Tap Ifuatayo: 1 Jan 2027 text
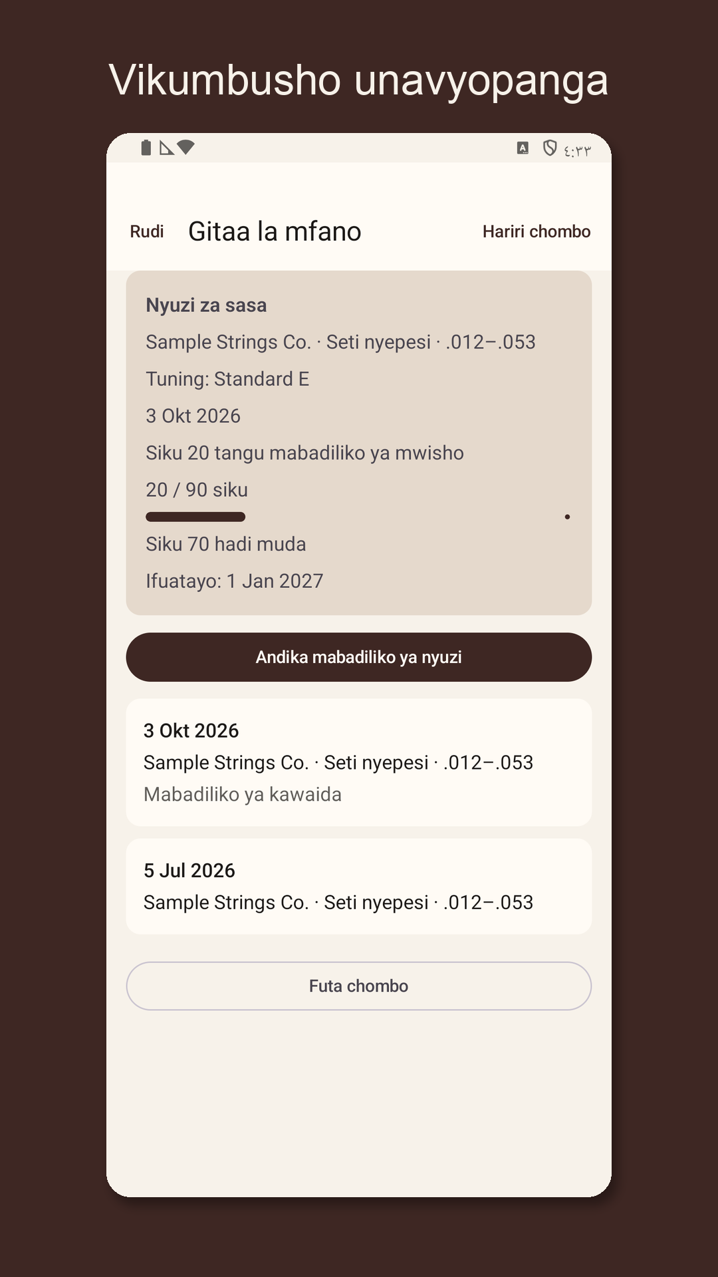 235,581
